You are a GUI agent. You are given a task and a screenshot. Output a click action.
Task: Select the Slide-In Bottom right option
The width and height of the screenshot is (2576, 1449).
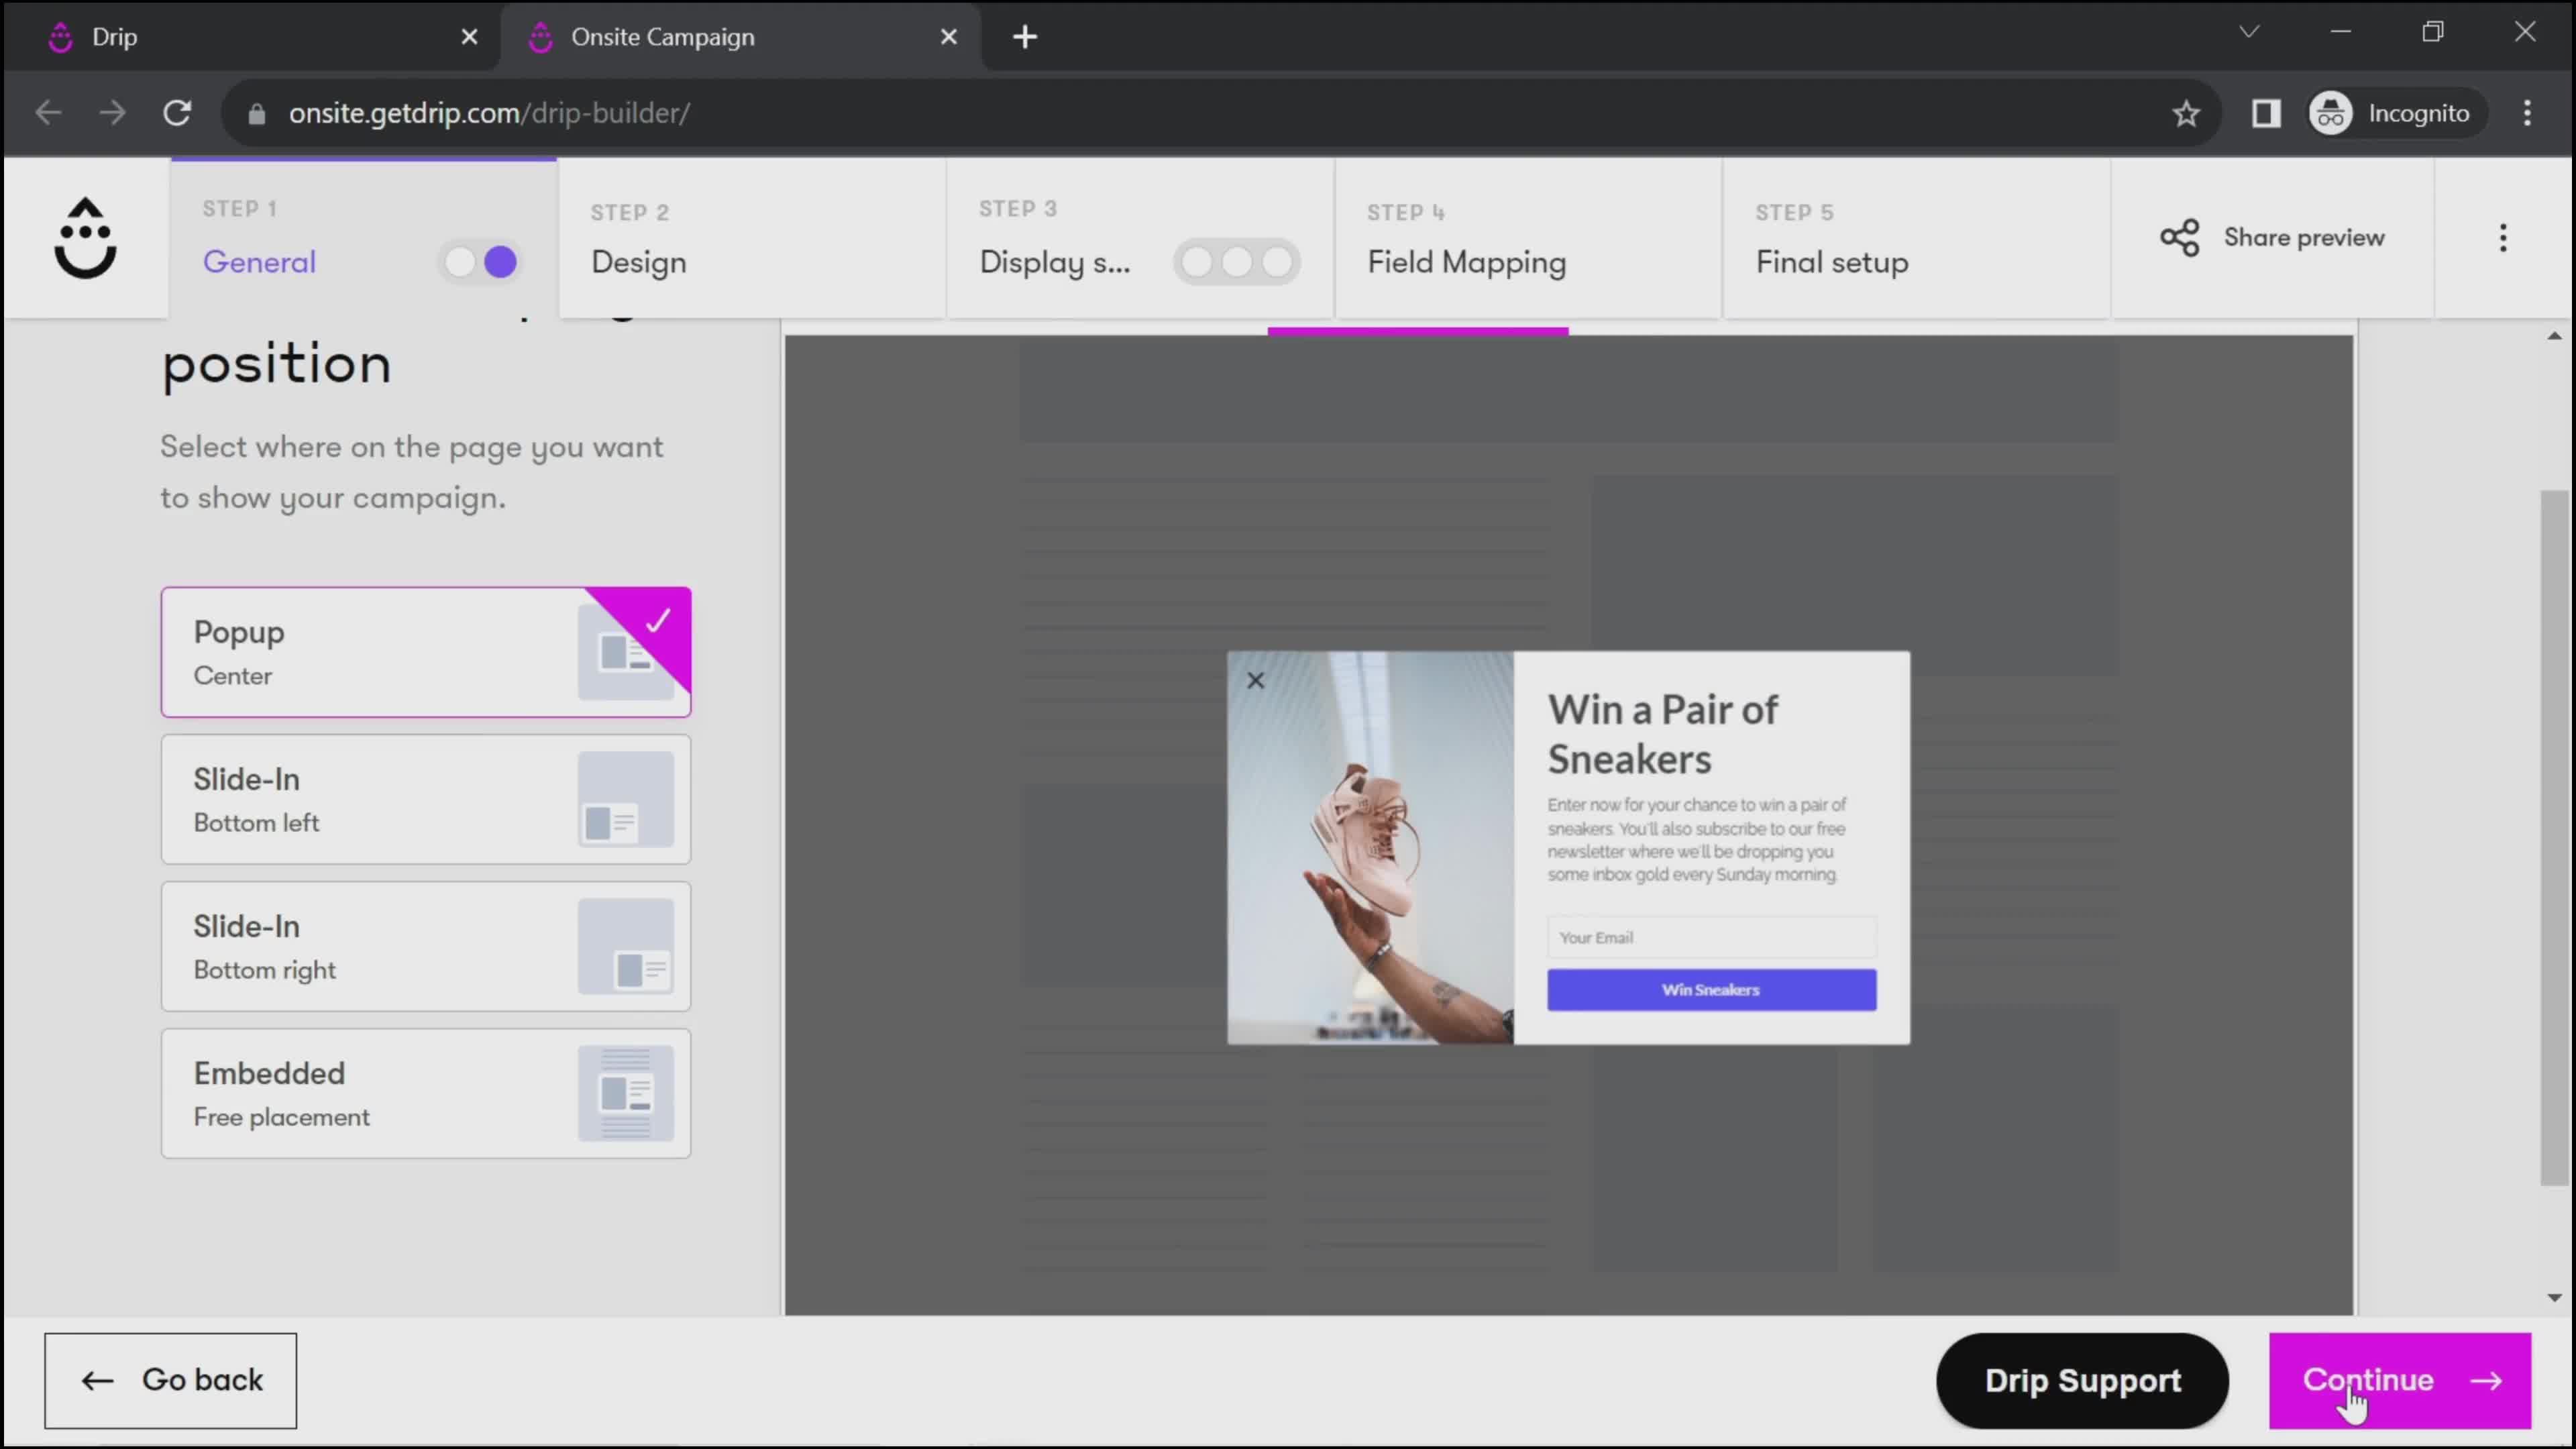tap(427, 947)
